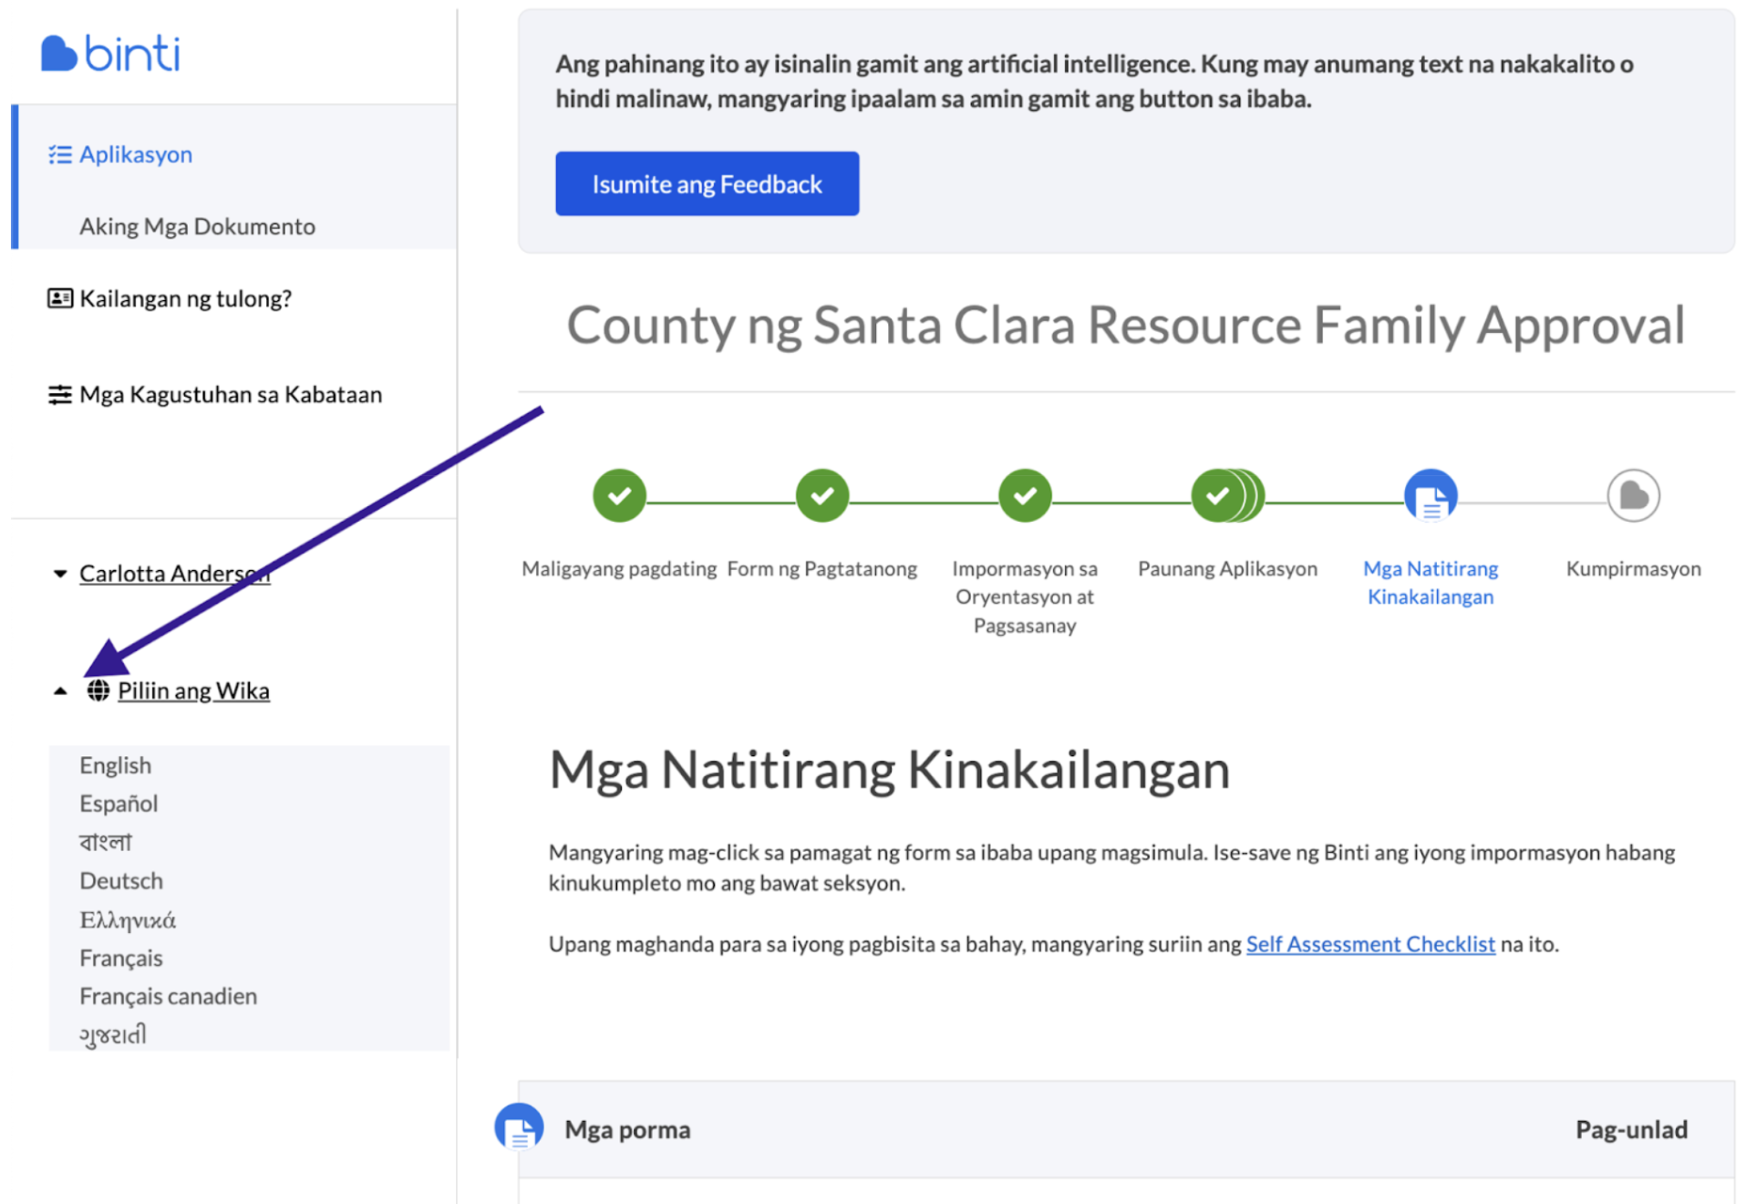Collapse the Piliin ang Wika language list
The width and height of the screenshot is (1756, 1204).
(x=58, y=690)
